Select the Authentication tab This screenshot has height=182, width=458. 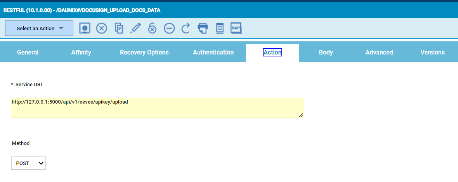pyautogui.click(x=213, y=52)
